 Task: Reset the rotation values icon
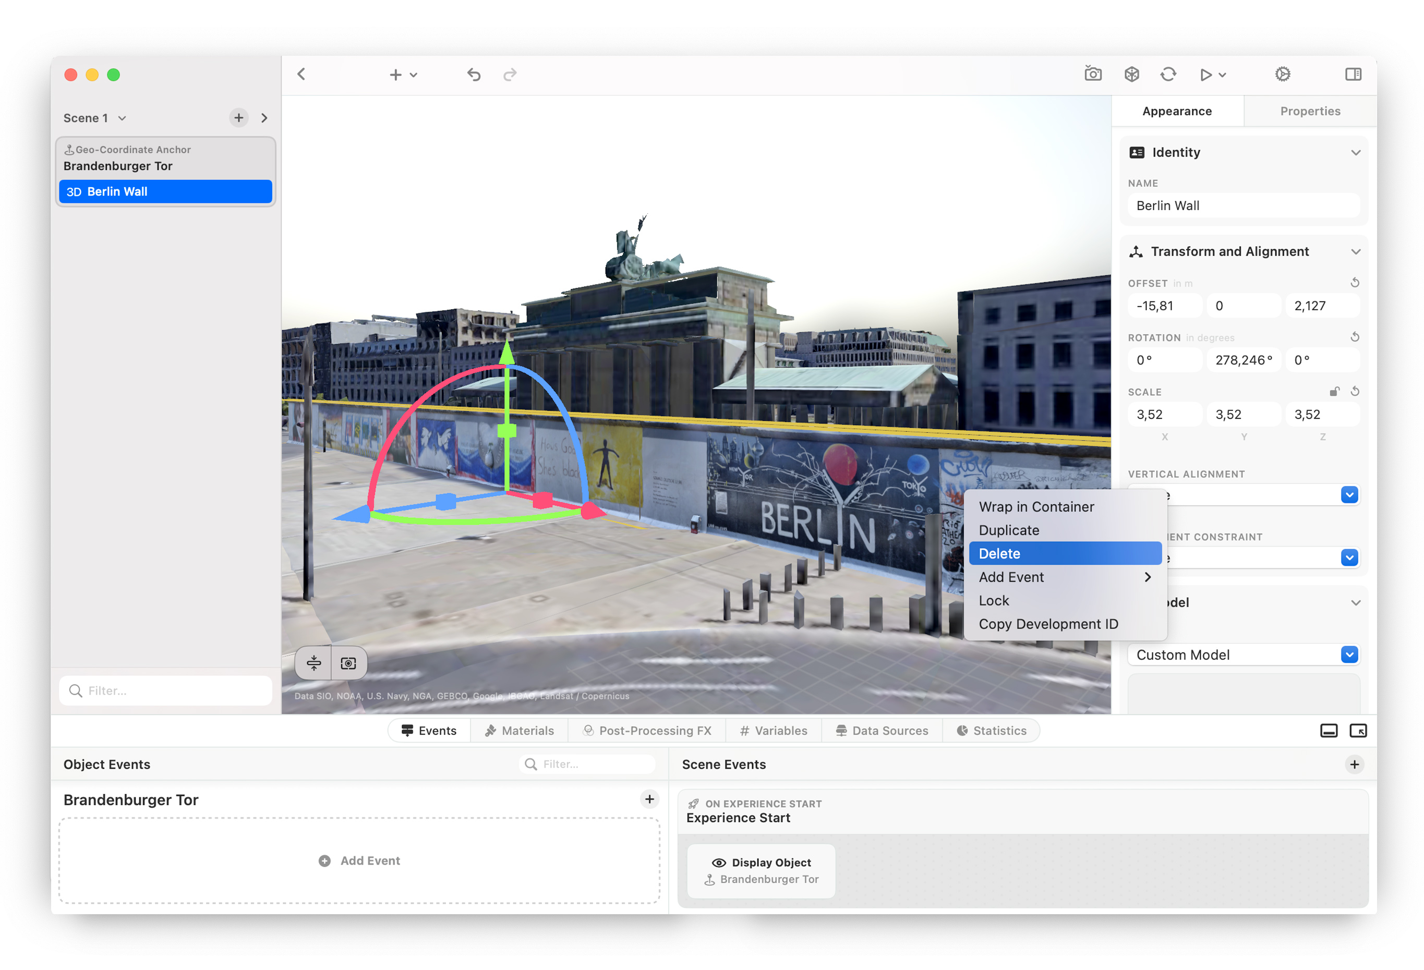(1355, 337)
